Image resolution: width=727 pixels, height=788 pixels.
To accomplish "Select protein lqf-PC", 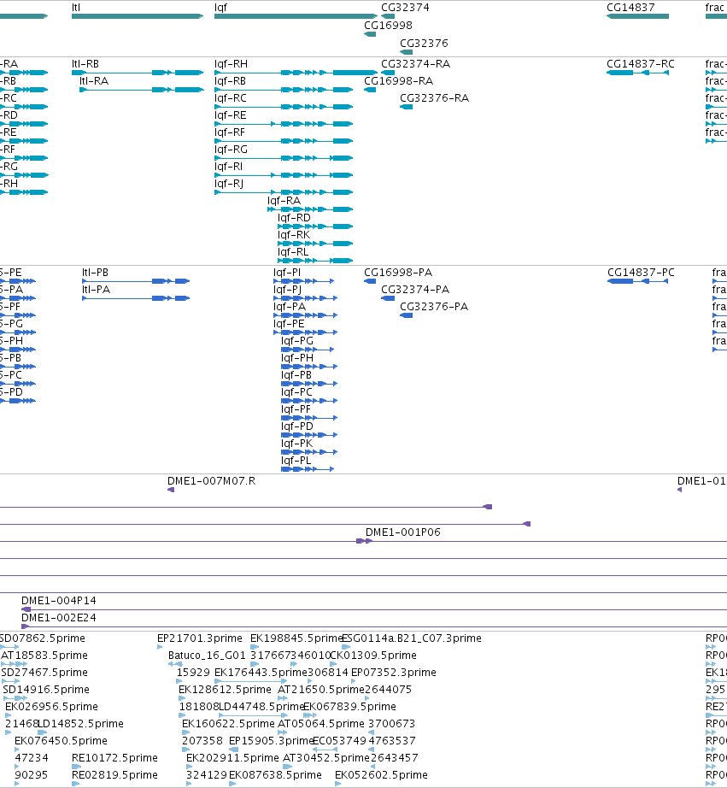I will coord(309,401).
